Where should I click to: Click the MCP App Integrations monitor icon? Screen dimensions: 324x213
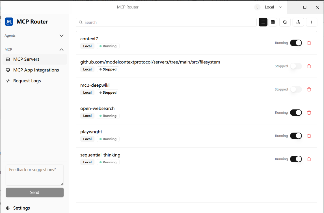(8, 70)
